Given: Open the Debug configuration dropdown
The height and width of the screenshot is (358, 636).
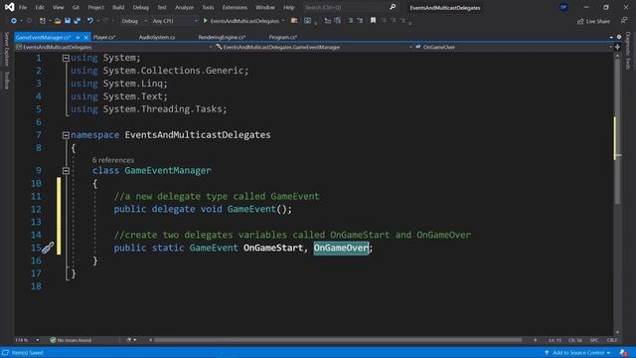Looking at the screenshot, I should tap(134, 21).
